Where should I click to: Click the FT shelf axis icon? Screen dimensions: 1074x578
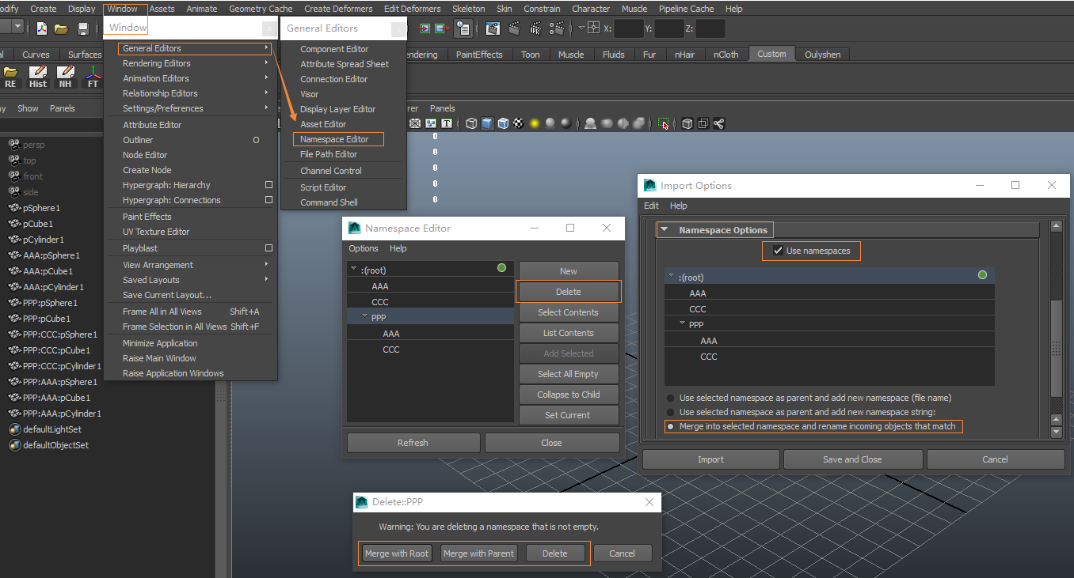point(93,77)
